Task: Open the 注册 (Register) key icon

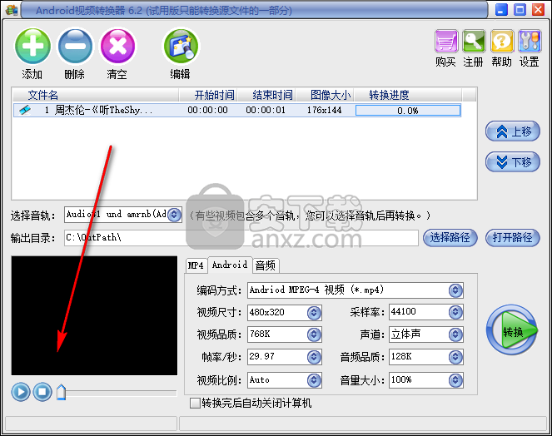Action: pos(474,41)
